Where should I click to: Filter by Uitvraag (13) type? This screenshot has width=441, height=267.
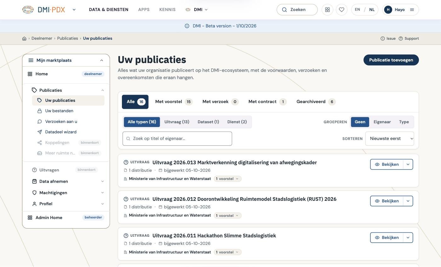[x=177, y=122]
